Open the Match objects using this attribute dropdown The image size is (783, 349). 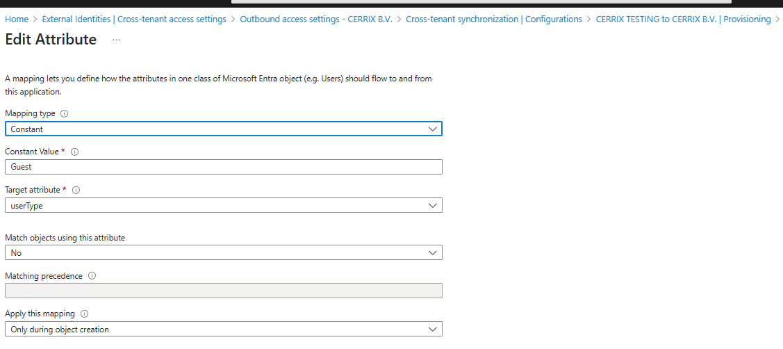[x=223, y=252]
